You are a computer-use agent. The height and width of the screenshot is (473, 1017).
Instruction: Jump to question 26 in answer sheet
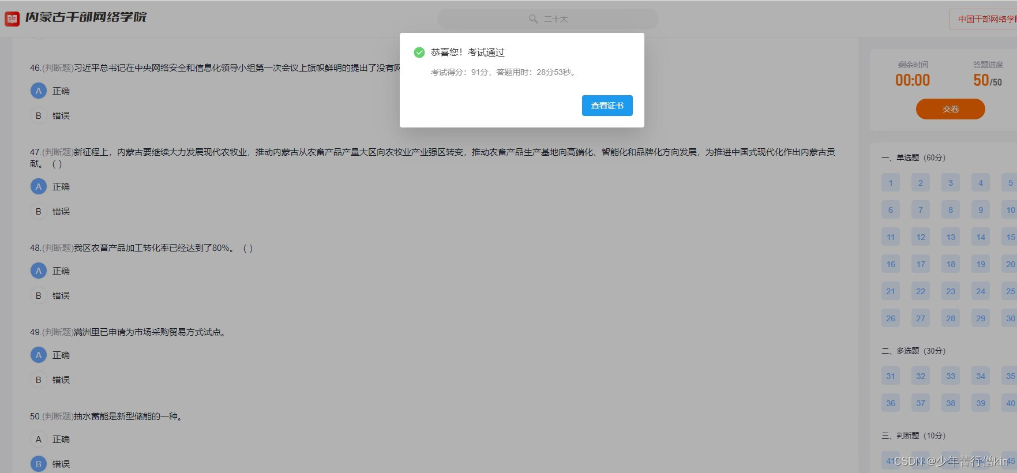tap(891, 318)
